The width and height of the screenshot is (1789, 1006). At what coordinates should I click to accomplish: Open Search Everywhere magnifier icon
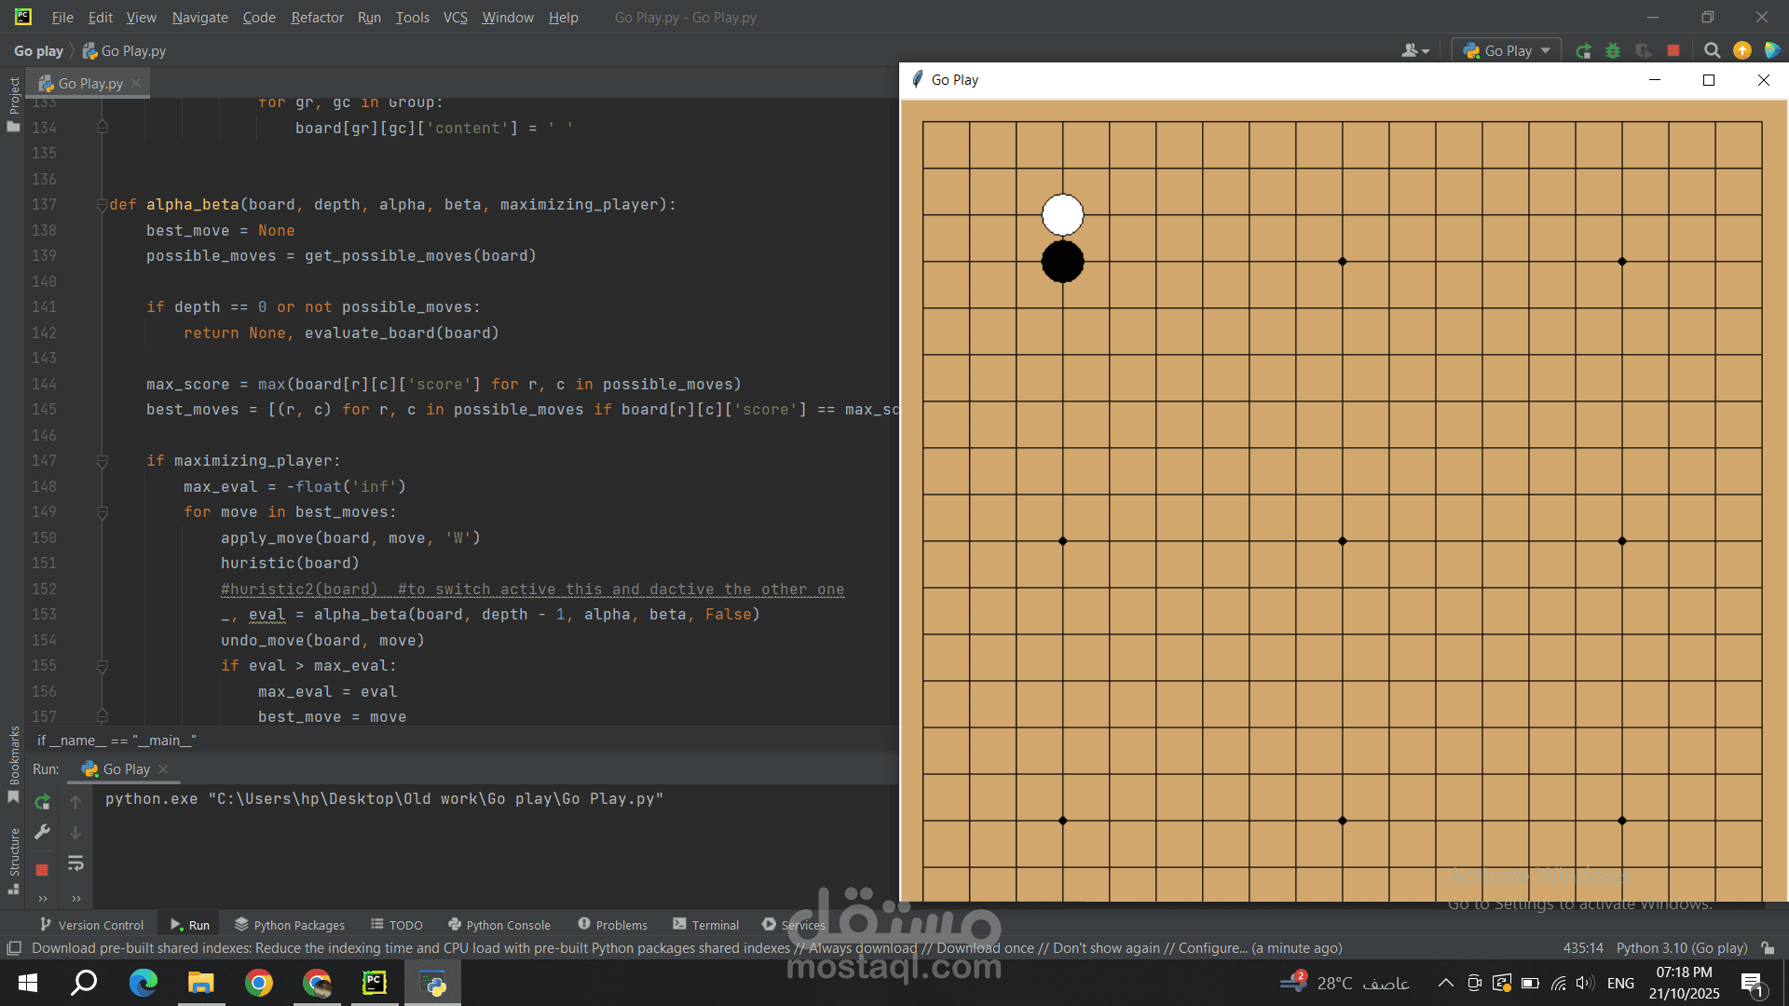1712,51
